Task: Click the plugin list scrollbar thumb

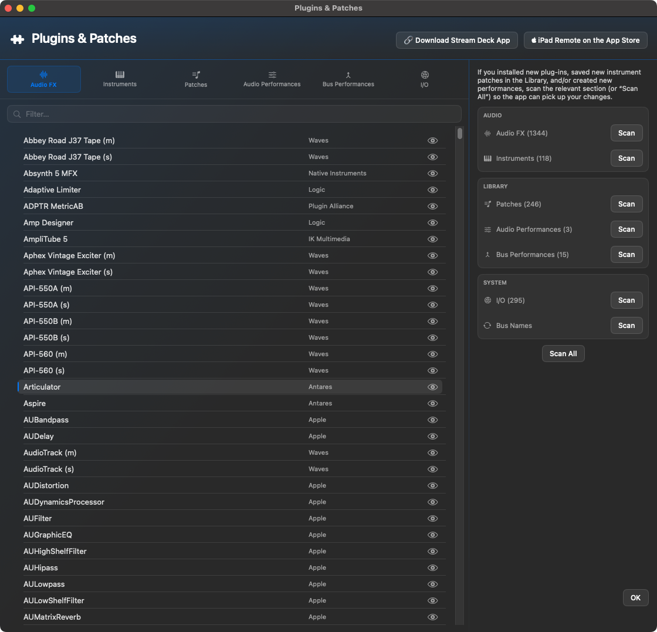Action: pyautogui.click(x=460, y=133)
